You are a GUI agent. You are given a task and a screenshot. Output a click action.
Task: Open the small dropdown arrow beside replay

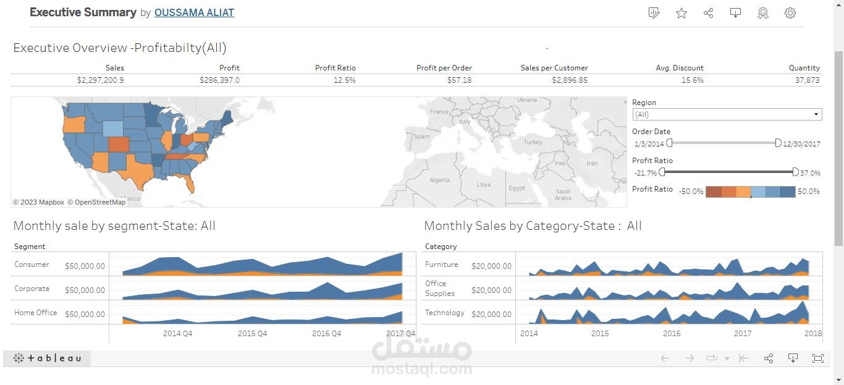tap(727, 359)
